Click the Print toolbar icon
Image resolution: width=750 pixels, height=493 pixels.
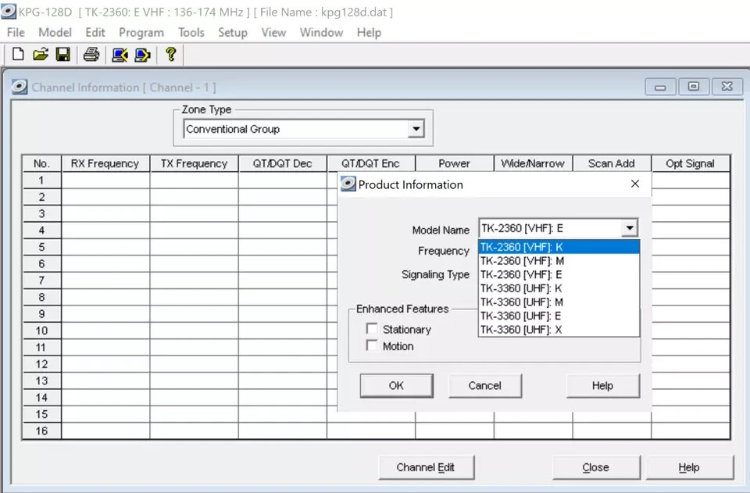pos(91,55)
